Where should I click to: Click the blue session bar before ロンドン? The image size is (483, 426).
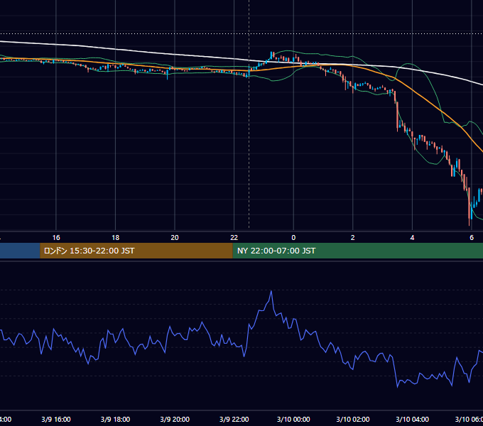20,251
